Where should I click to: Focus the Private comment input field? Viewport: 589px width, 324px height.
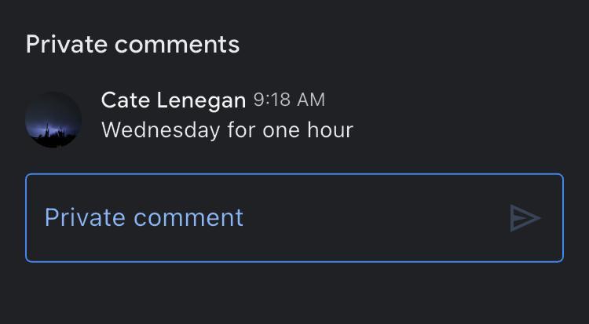294,218
